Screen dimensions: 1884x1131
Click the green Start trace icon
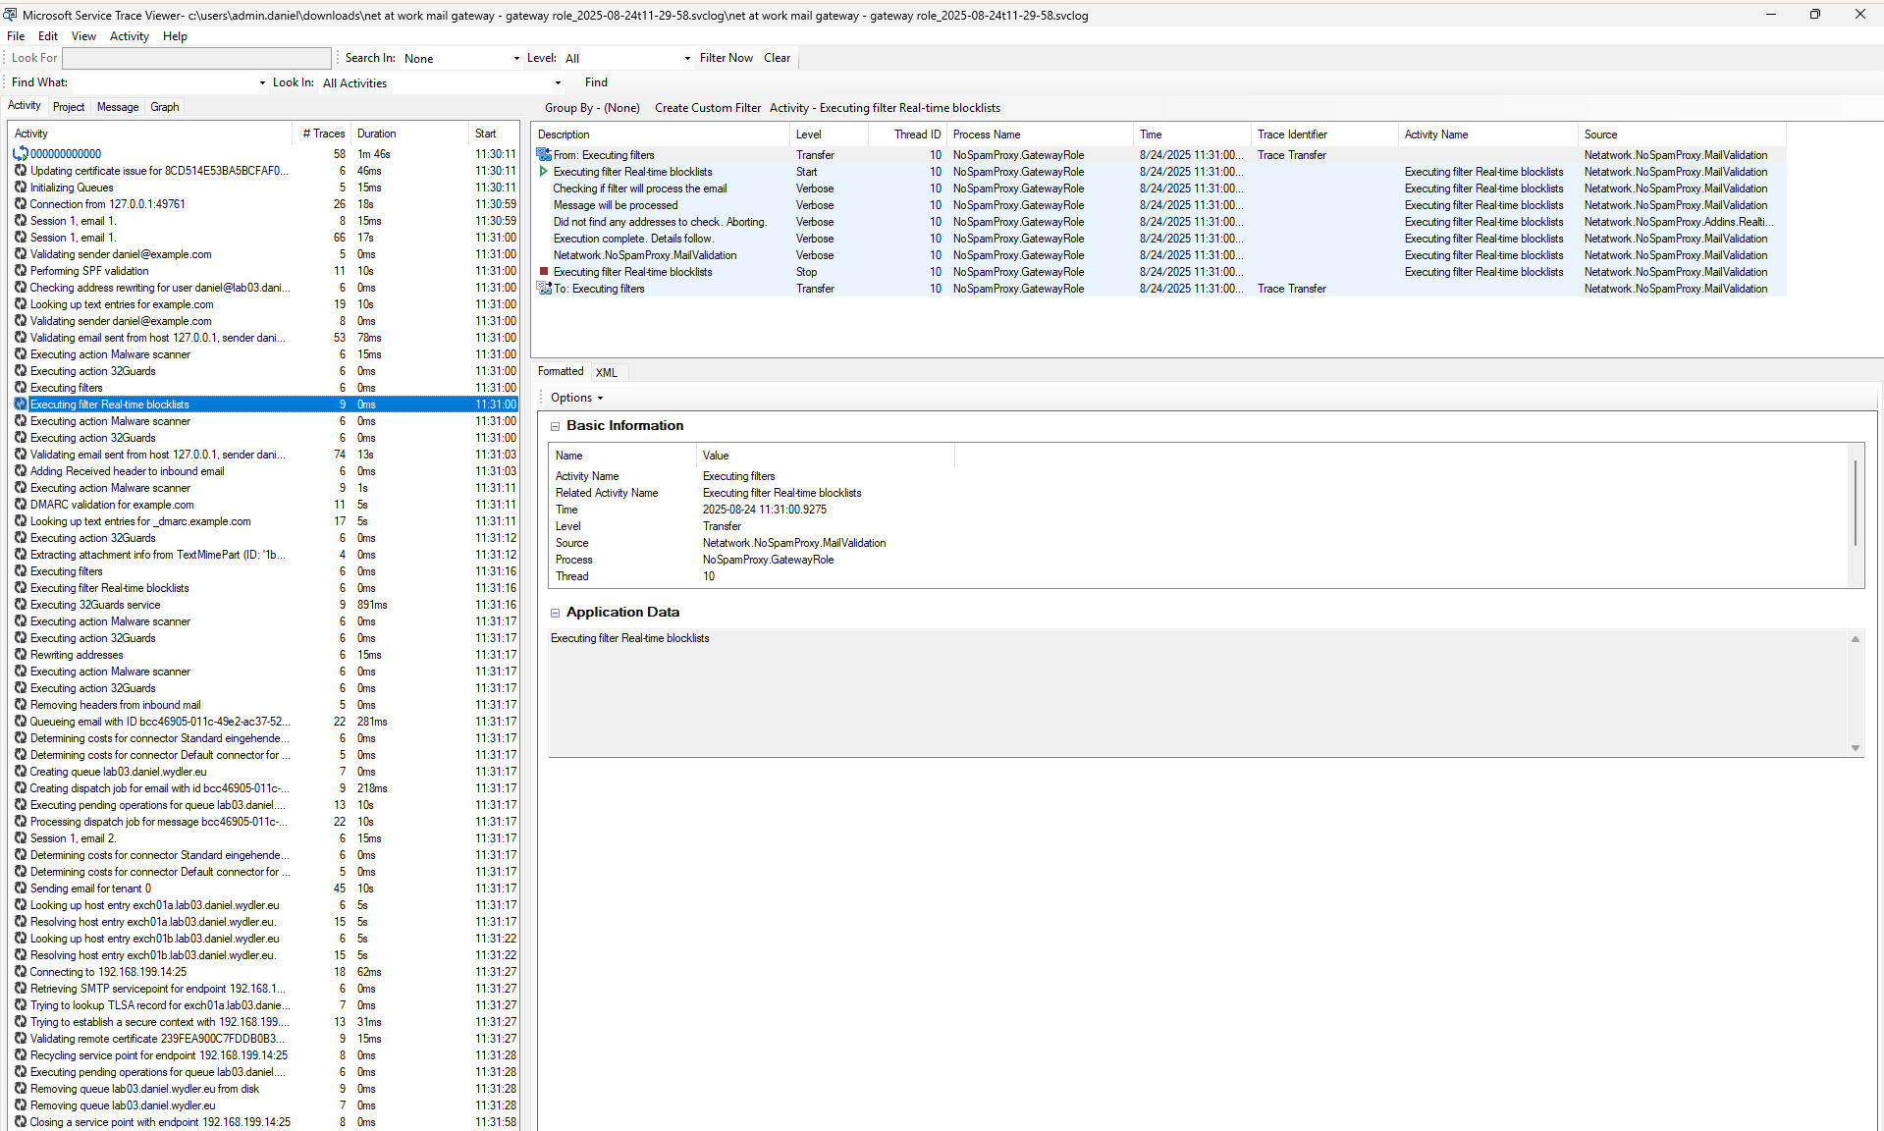click(544, 172)
